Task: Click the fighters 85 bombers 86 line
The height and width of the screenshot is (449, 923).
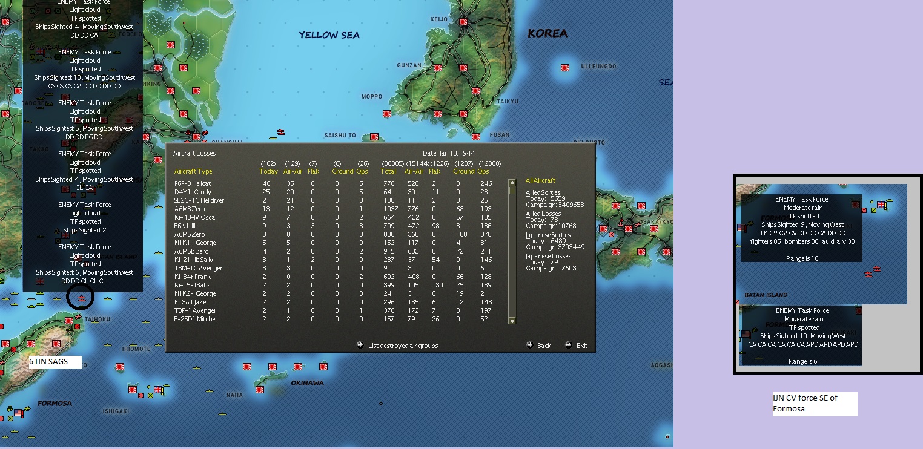Action: [802, 241]
